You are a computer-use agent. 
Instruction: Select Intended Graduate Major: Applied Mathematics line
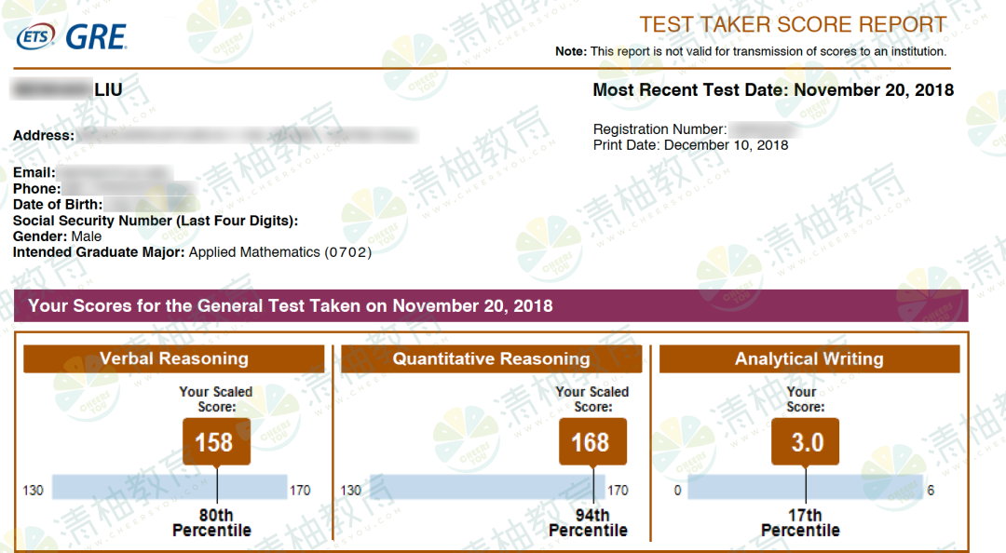coord(193,252)
